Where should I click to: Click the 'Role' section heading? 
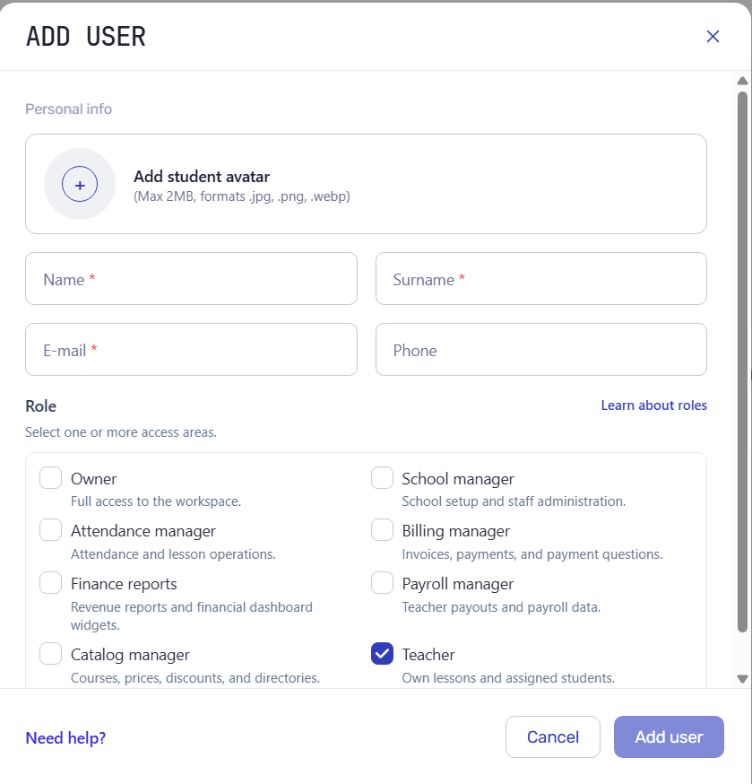pos(41,406)
